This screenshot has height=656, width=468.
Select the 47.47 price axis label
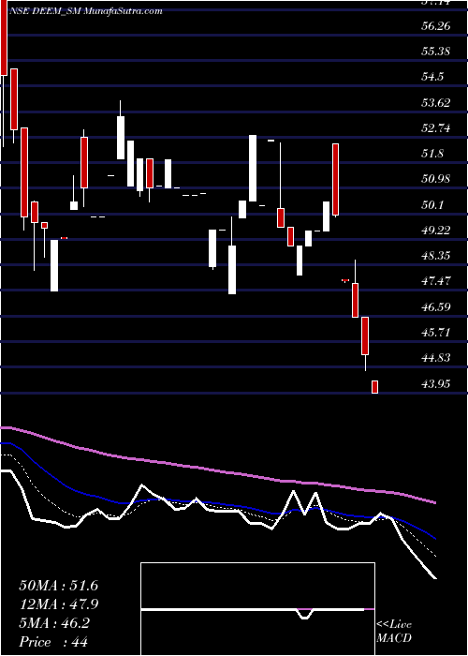(x=435, y=281)
